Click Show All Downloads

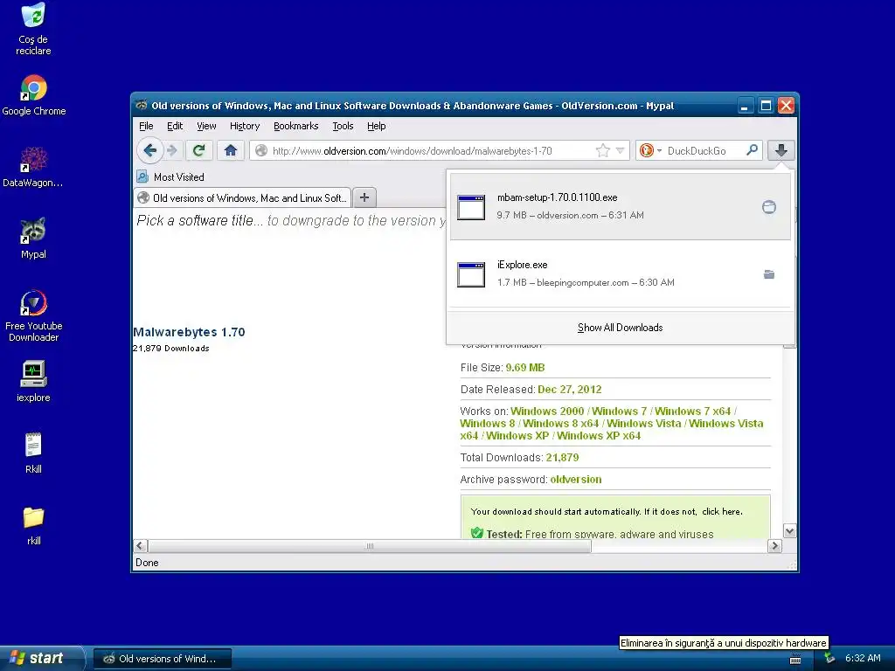[x=620, y=328]
